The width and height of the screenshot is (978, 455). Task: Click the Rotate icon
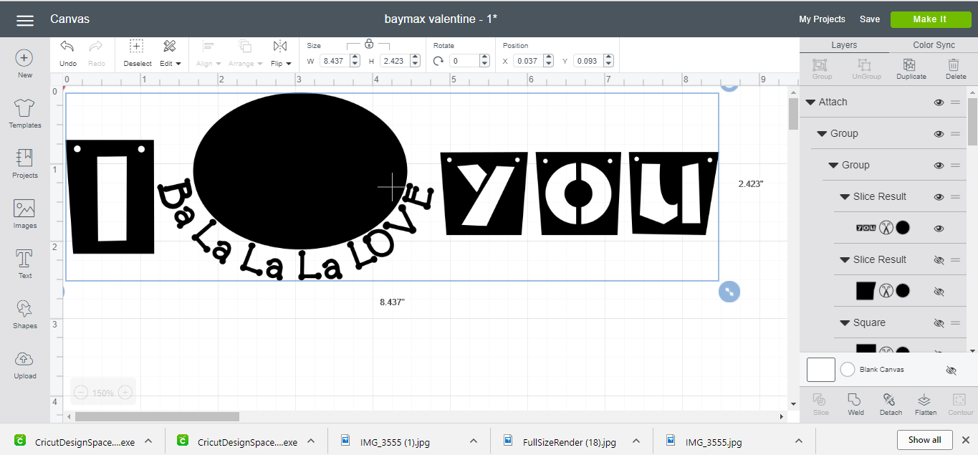point(438,62)
